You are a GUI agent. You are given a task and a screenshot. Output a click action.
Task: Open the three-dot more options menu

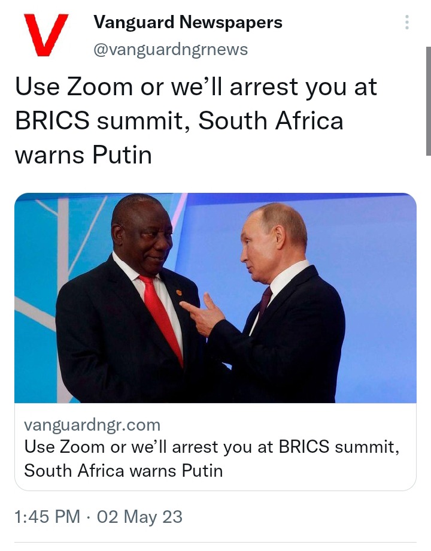point(407,22)
